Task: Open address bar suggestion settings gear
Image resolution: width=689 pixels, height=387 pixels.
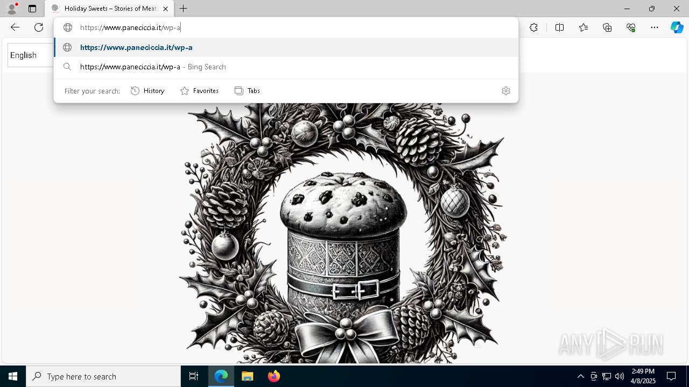Action: 505,91
